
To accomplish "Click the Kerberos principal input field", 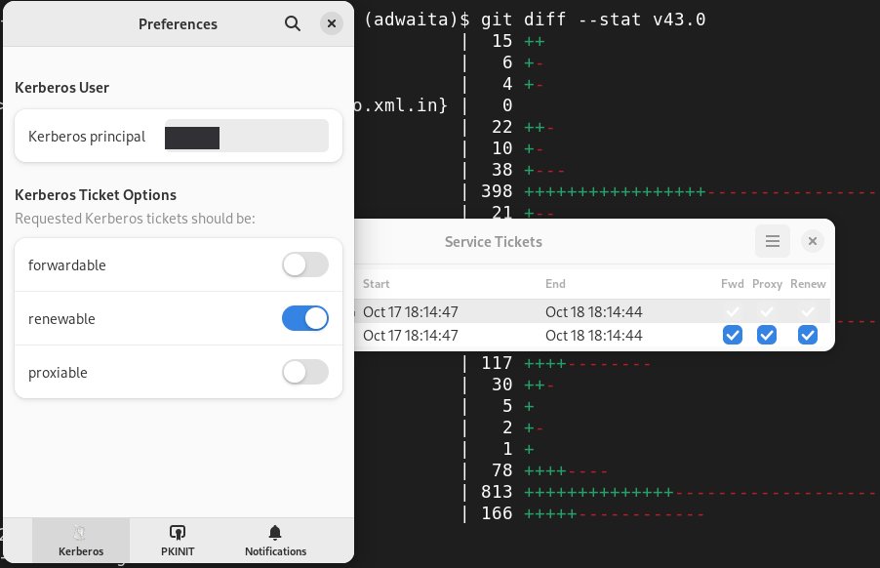I will click(x=246, y=136).
